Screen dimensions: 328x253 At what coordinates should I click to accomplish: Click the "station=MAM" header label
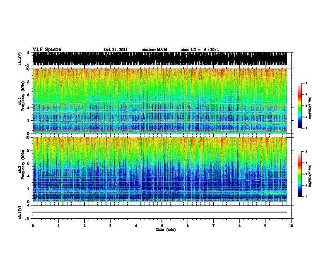154,50
